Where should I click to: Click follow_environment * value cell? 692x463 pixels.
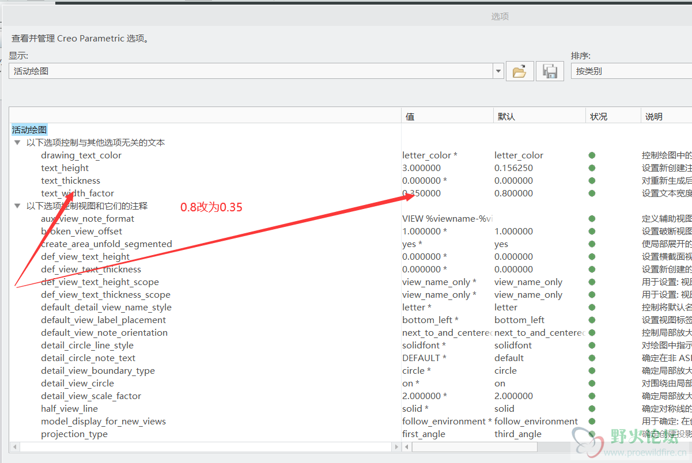(x=447, y=422)
